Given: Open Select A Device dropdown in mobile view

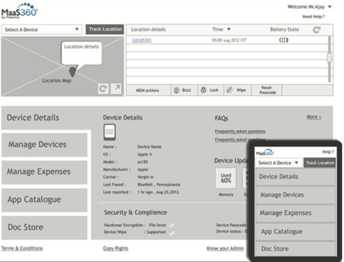Looking at the screenshot, I should point(279,163).
